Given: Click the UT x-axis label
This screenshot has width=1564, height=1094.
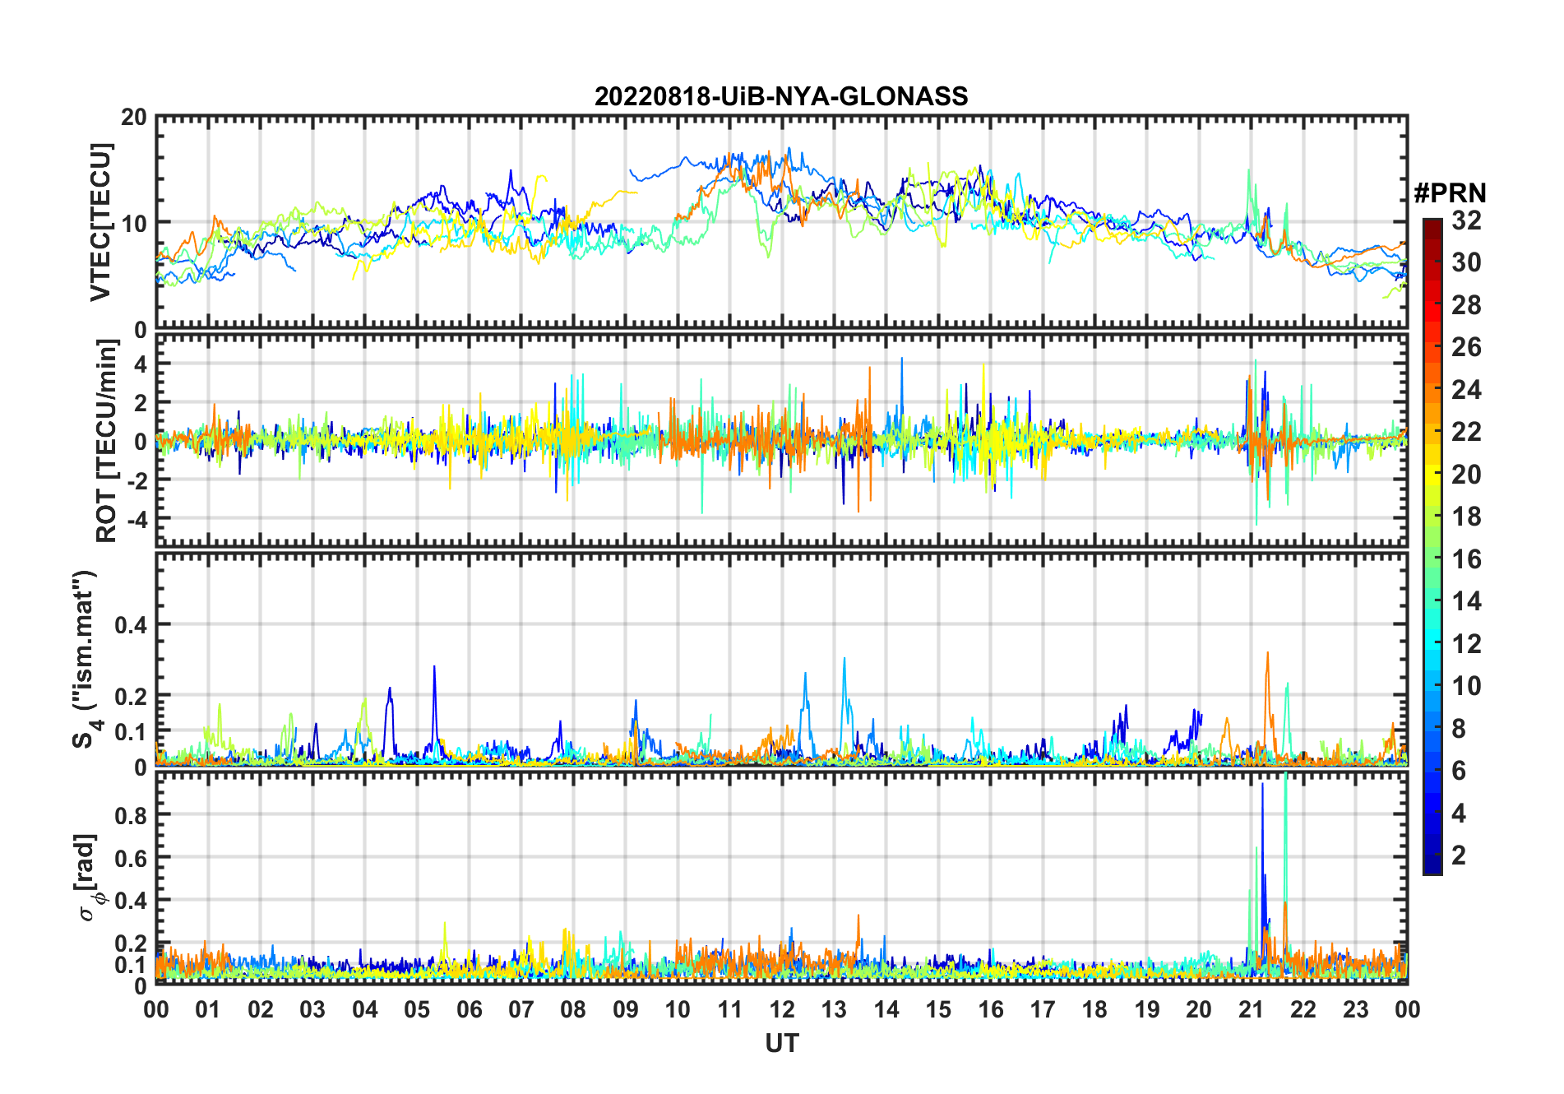Looking at the screenshot, I should [781, 1043].
